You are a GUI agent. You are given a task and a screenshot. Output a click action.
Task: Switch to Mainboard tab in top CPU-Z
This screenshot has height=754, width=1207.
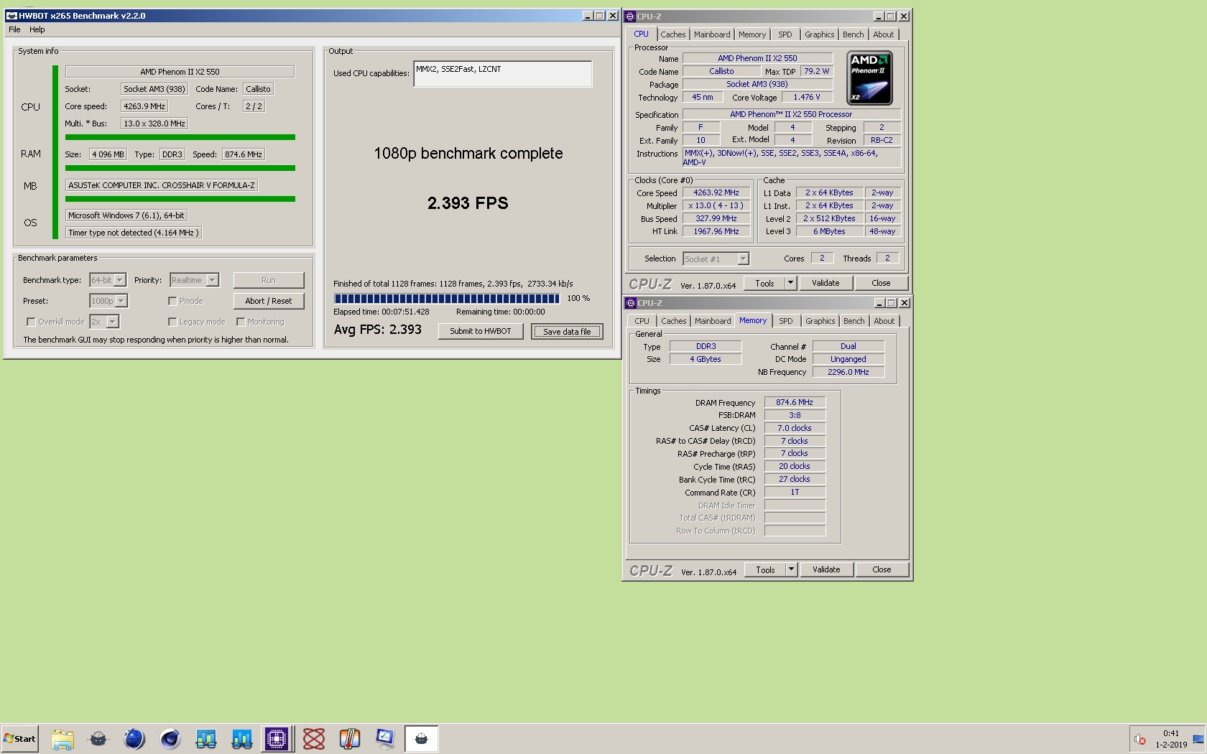(x=712, y=34)
